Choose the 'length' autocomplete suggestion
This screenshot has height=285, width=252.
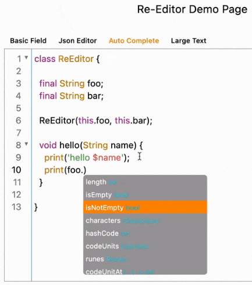click(145, 182)
